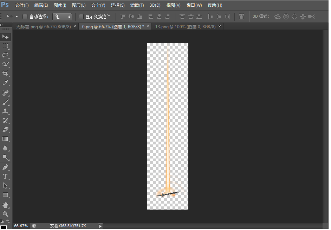Select the Hand tool

pos(6,205)
